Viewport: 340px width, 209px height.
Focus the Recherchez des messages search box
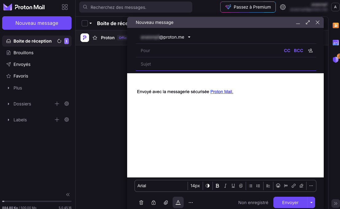pos(136,7)
